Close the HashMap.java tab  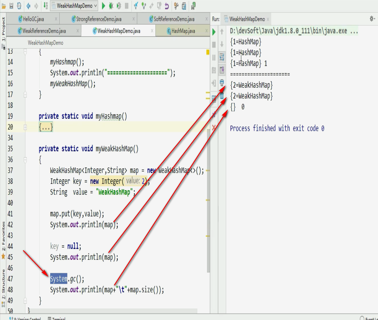[x=207, y=31]
